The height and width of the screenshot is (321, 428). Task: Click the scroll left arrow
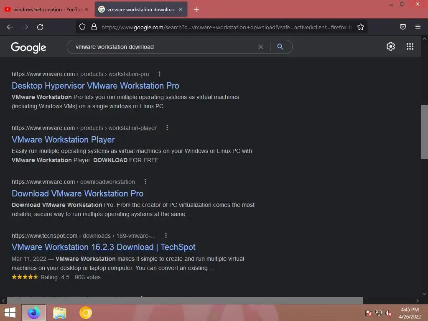click(x=3, y=301)
